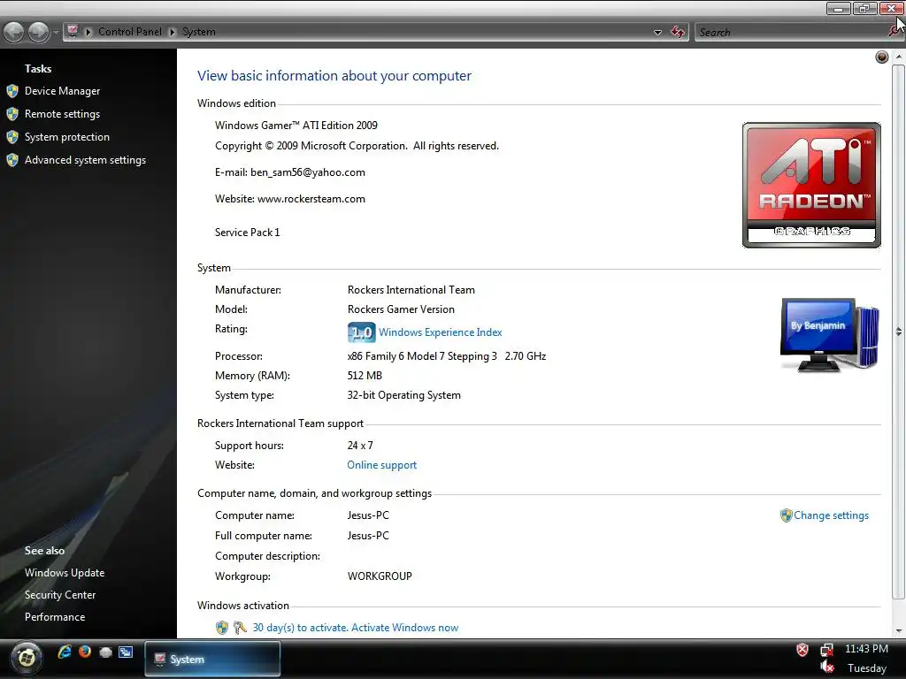Restore down the System window
This screenshot has height=679, width=906.
point(864,8)
